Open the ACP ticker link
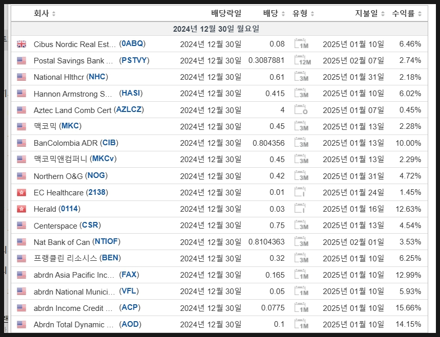The height and width of the screenshot is (337, 440). pyautogui.click(x=130, y=307)
